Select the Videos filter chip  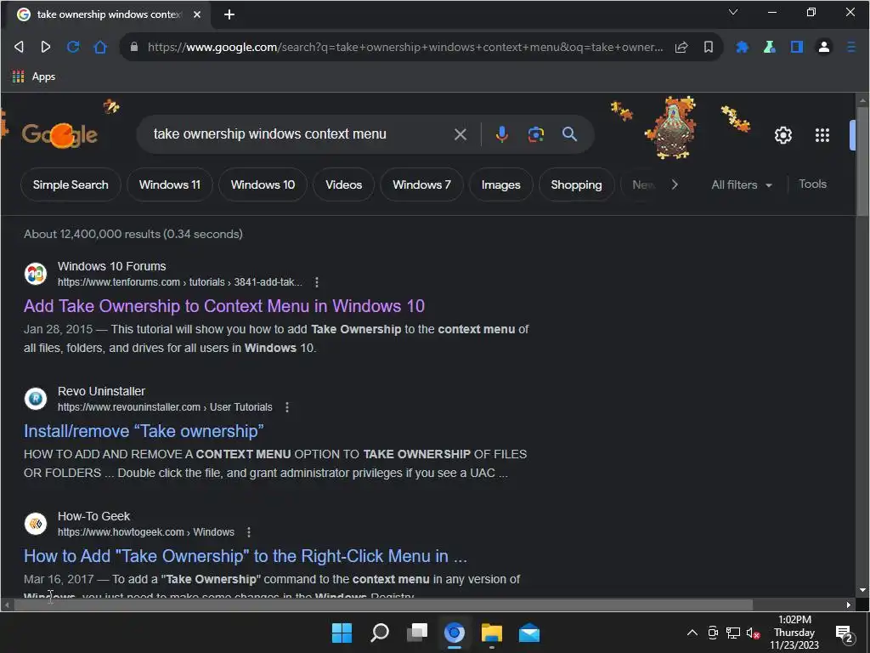pos(343,185)
